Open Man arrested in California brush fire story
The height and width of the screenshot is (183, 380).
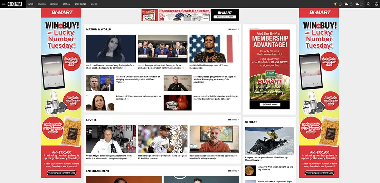pyautogui.click(x=216, y=98)
